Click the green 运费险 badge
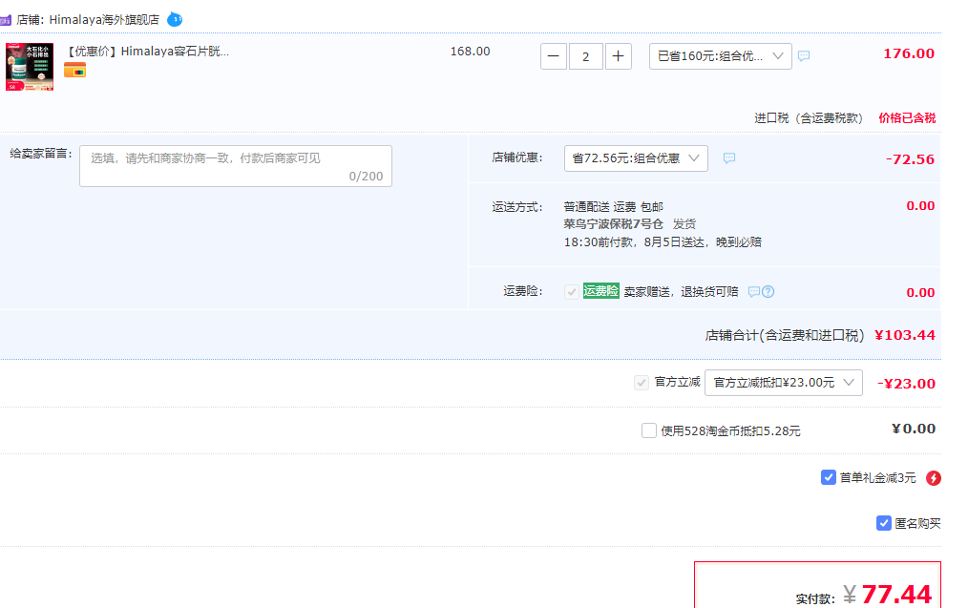Screen dimensions: 968x608 click(x=600, y=291)
